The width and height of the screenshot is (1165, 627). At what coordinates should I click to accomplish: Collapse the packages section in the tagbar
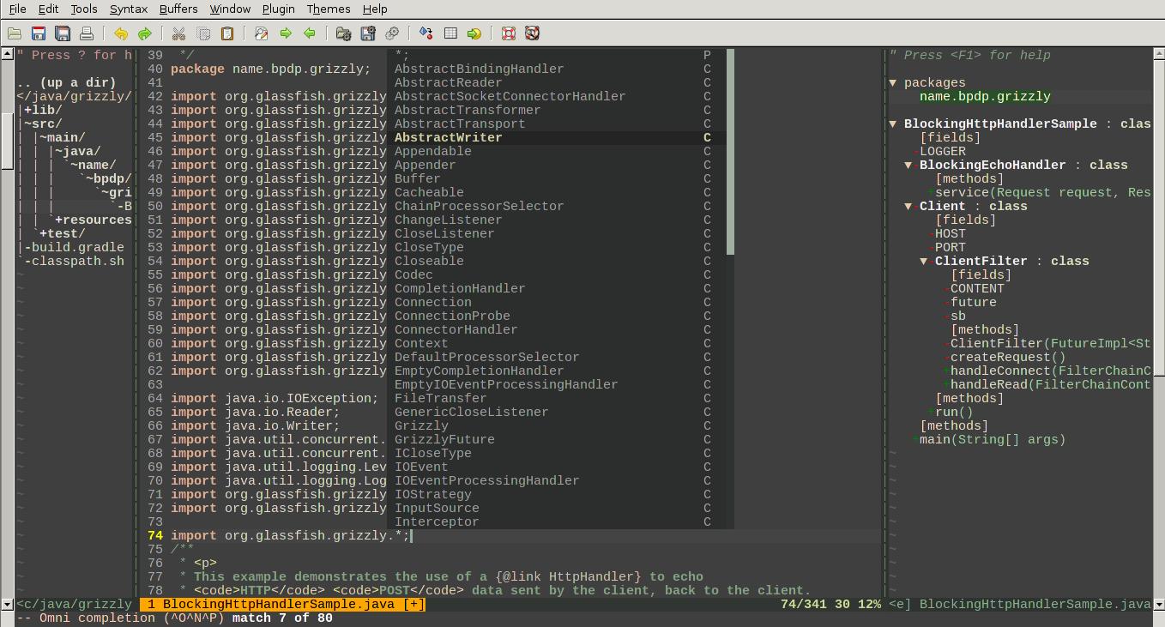tap(893, 83)
